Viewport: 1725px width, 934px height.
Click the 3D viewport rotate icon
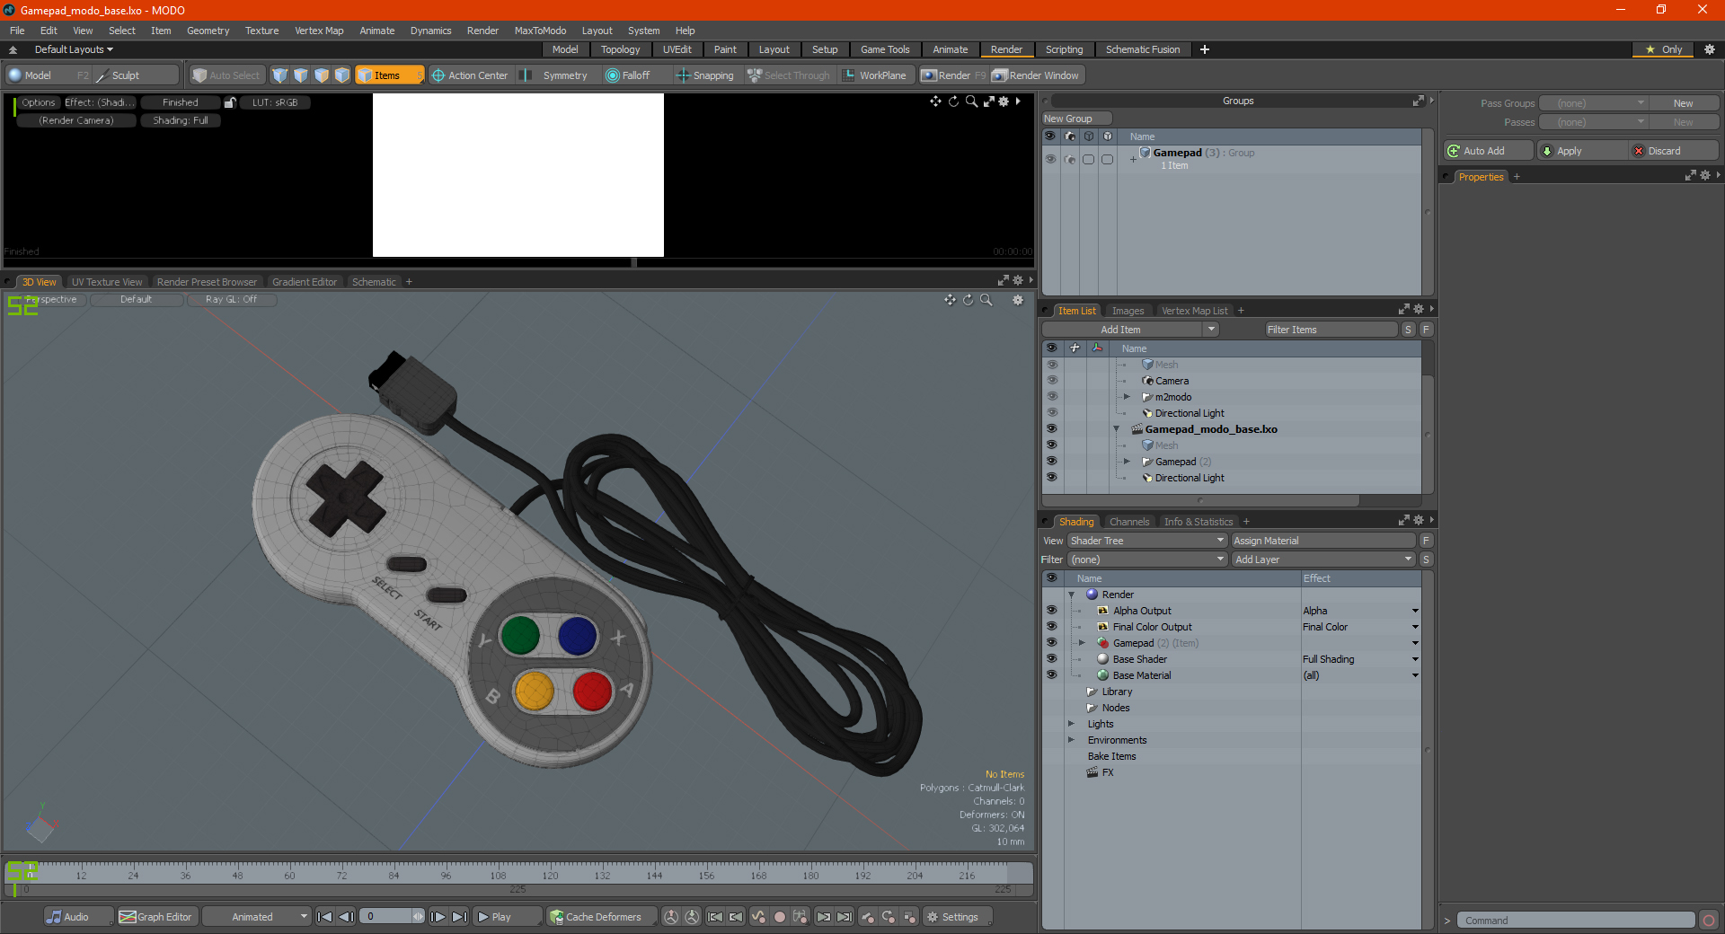[x=968, y=300]
